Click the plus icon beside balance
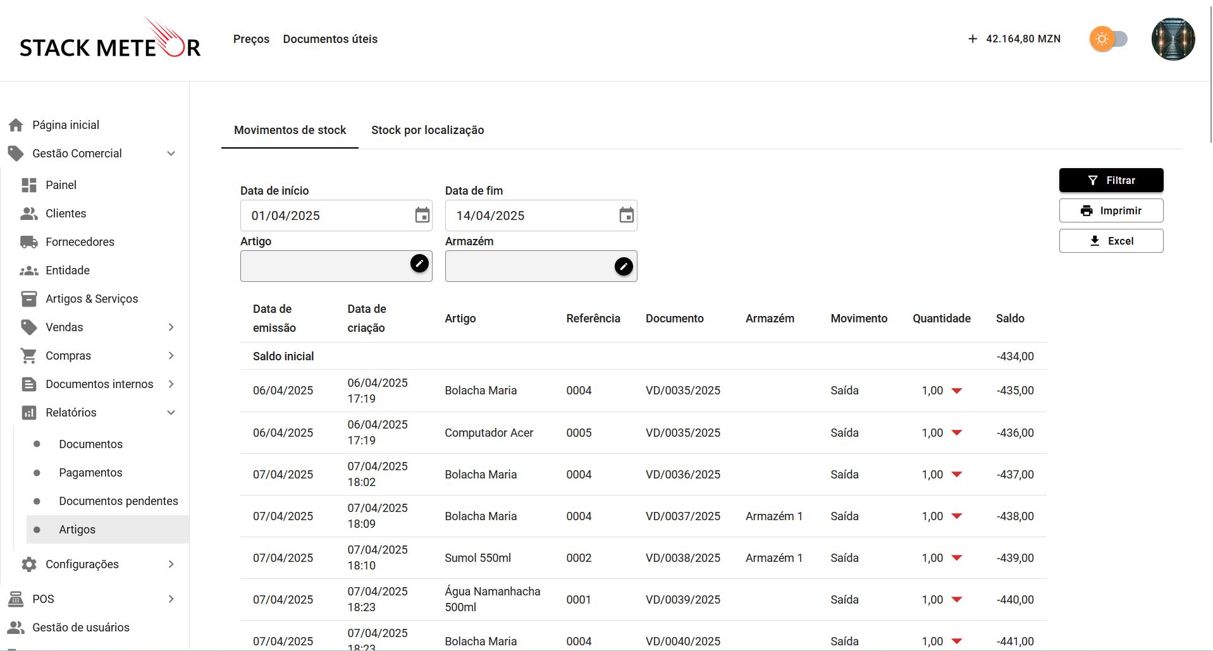 coord(973,39)
